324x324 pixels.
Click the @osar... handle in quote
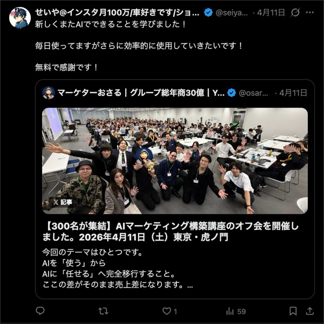coord(253,93)
